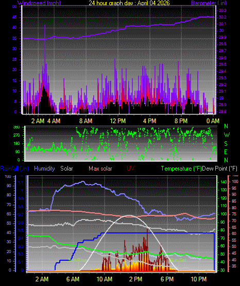This screenshot has height=286, width=240.
Task: Click the 24 hour graph day title
Action: (x=129, y=3)
